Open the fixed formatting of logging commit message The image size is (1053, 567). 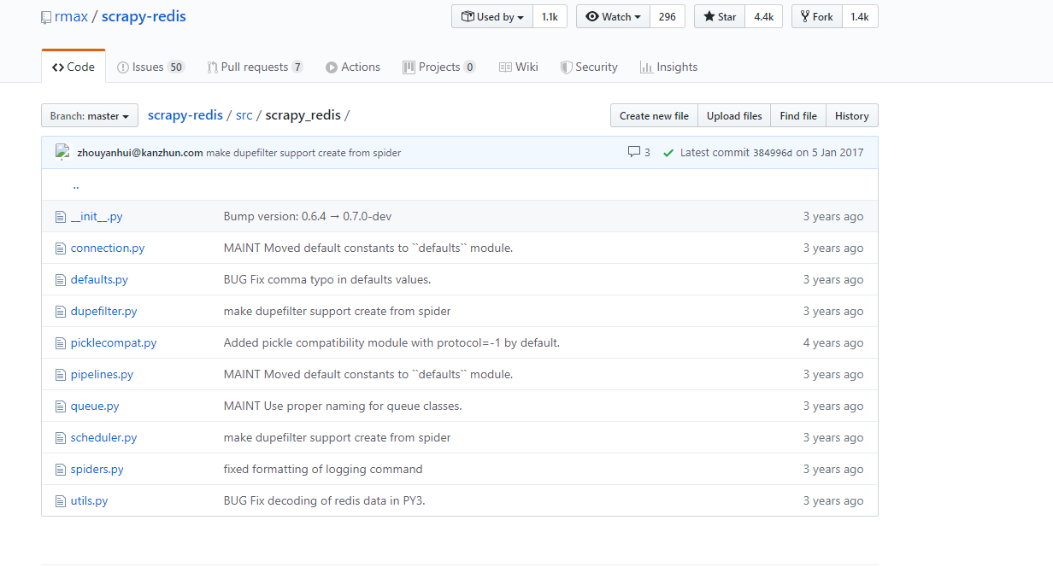pyautogui.click(x=323, y=470)
